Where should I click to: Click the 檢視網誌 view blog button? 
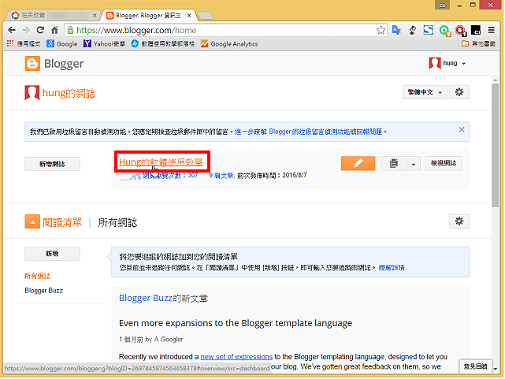tap(444, 163)
